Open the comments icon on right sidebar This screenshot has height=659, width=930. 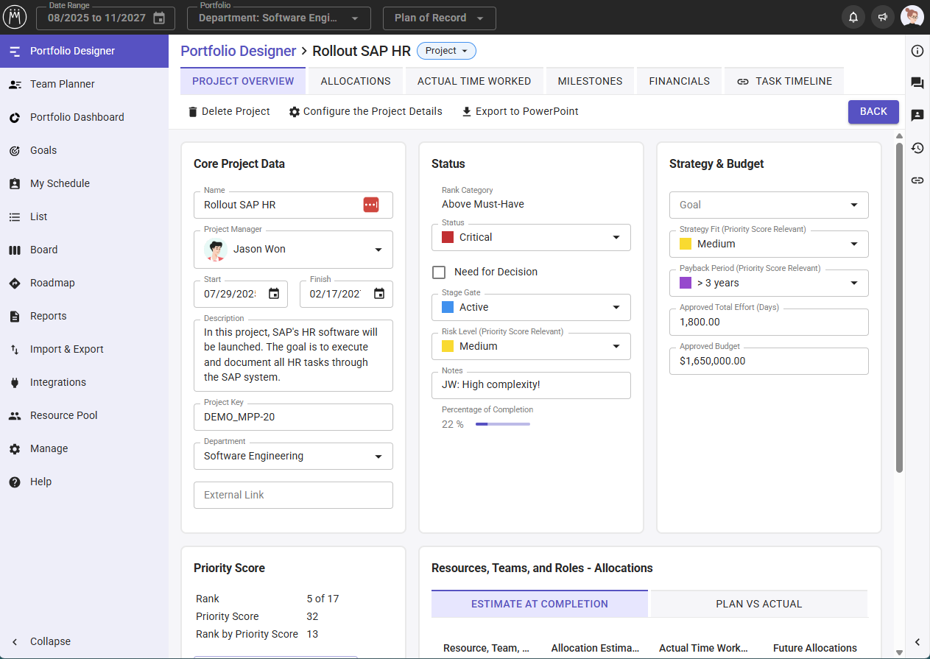(917, 83)
